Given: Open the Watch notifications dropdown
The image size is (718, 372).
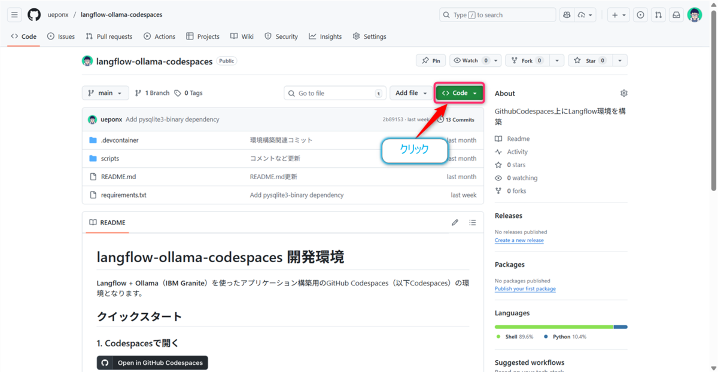Looking at the screenshot, I should point(477,61).
